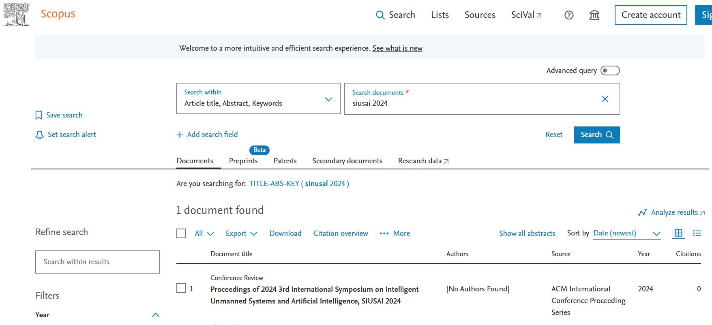
Task: Click the Scopus brand name
Action: 58,14
